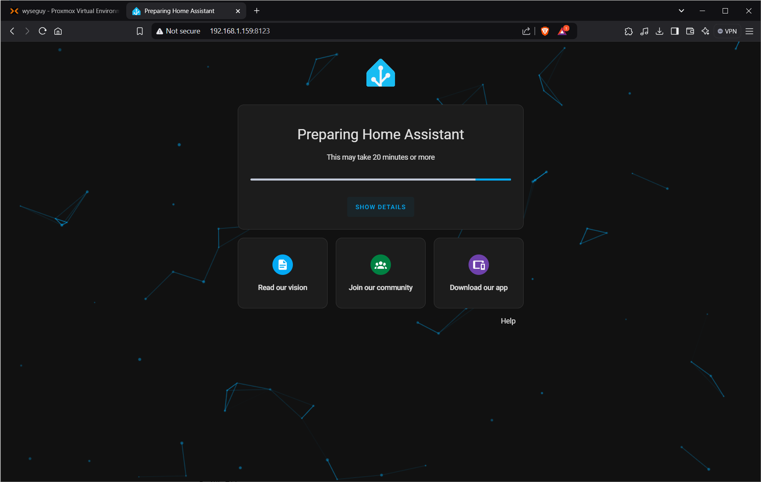
Task: Toggle the browser sidebar panel
Action: click(675, 31)
